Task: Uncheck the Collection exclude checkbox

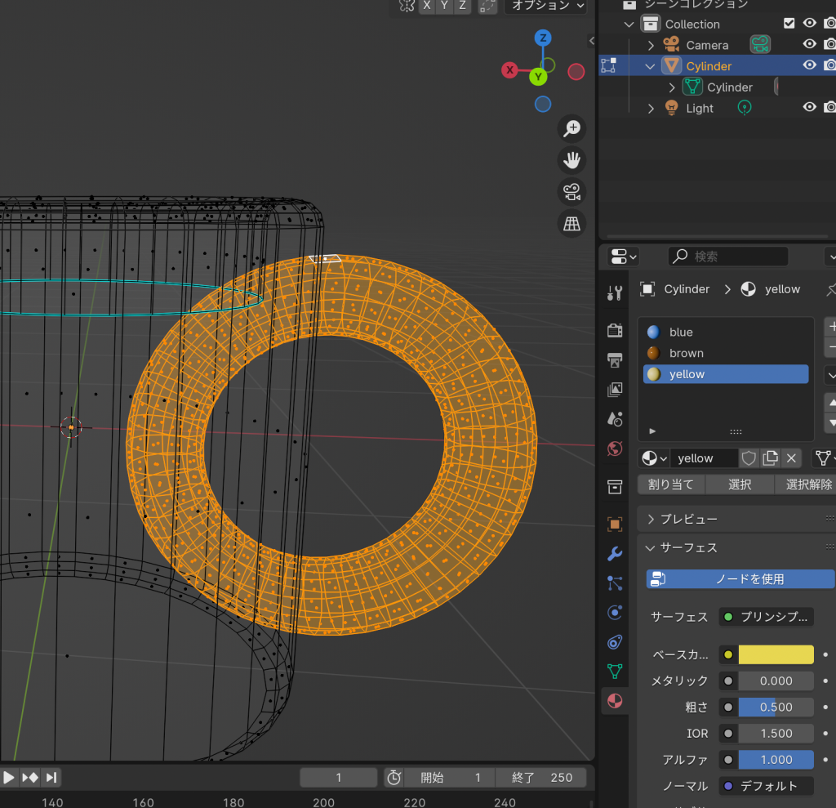Action: [x=789, y=24]
